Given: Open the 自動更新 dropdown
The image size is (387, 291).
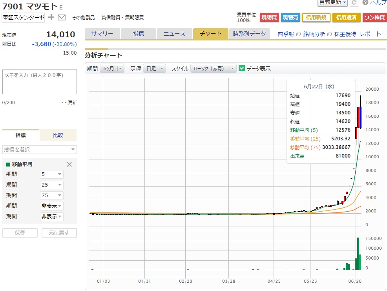Looking at the screenshot, I should tap(332, 2).
